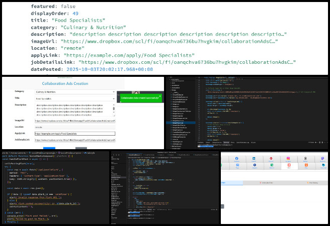Choose the Instagram platform icon

click(288, 159)
